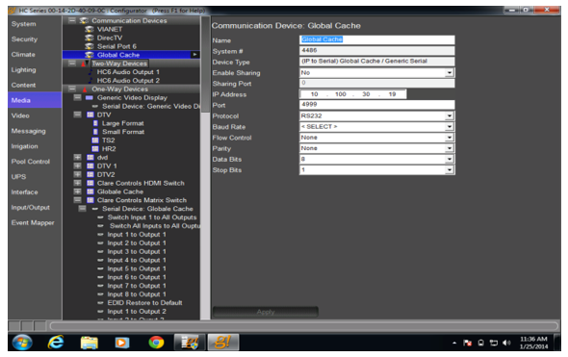Open the Parity dropdown
Image resolution: width=568 pixels, height=357 pixels.
click(x=450, y=148)
